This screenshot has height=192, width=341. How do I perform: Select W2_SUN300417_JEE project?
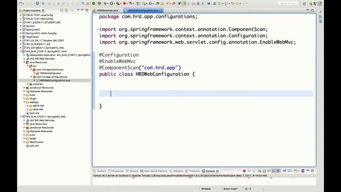click(38, 44)
